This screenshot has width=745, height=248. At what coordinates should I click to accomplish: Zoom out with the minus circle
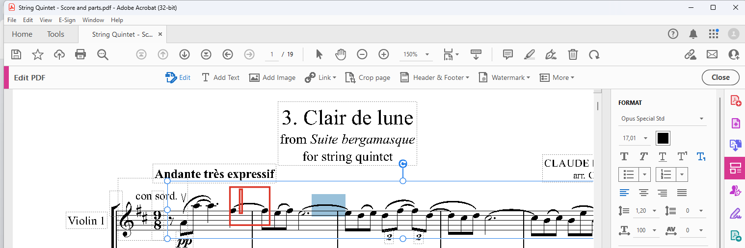pyautogui.click(x=362, y=54)
